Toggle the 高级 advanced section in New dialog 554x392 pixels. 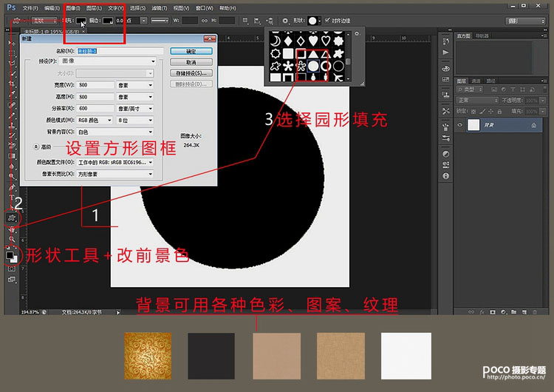coord(36,147)
